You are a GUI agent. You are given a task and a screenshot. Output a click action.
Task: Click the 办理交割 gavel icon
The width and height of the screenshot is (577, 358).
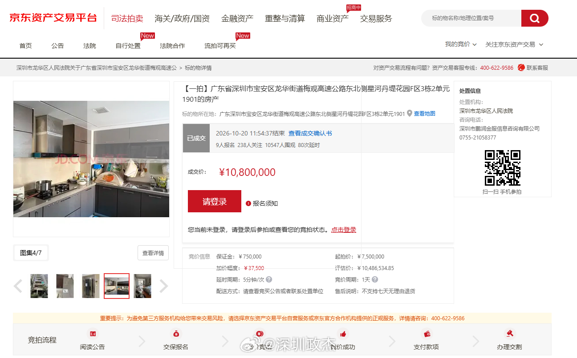509,334
